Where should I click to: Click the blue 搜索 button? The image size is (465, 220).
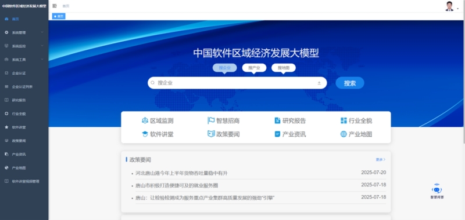click(x=350, y=83)
